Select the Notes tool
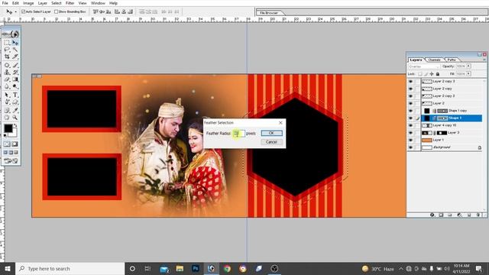 tap(7, 110)
